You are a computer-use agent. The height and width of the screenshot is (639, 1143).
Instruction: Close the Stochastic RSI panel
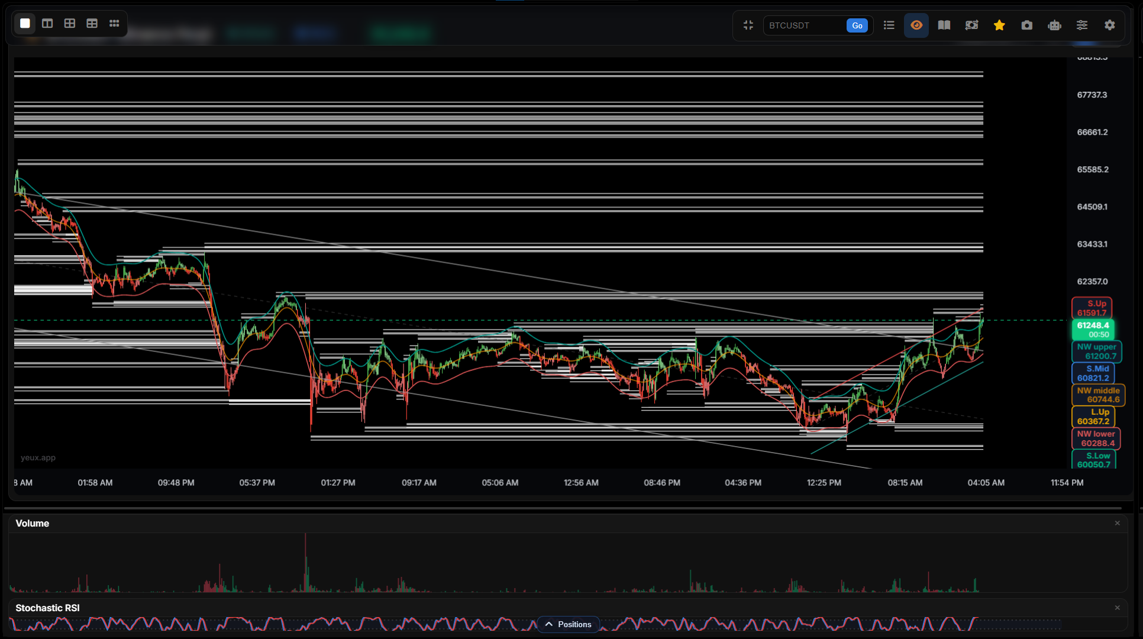(1118, 608)
